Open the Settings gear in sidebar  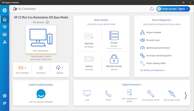tap(5, 96)
